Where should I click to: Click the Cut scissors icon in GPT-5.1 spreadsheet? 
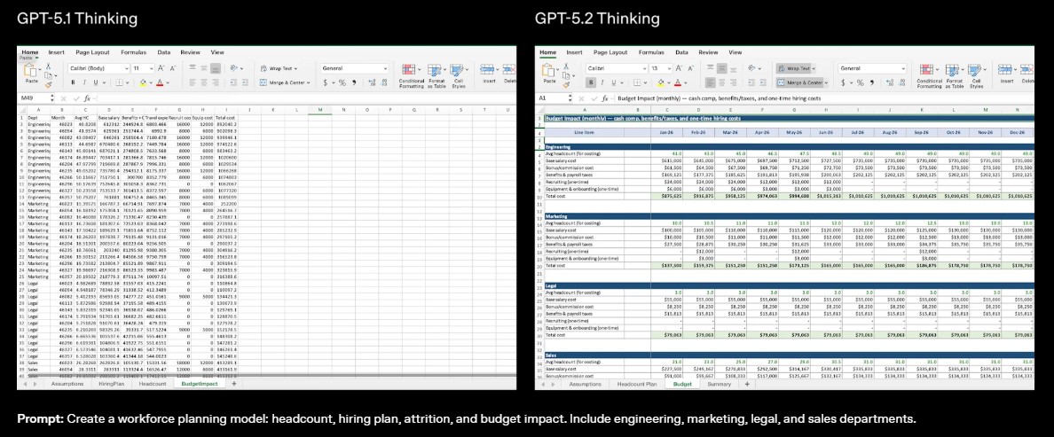50,67
